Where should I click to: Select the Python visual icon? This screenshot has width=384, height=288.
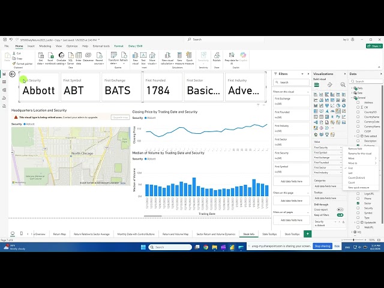pyautogui.click(x=338, y=117)
